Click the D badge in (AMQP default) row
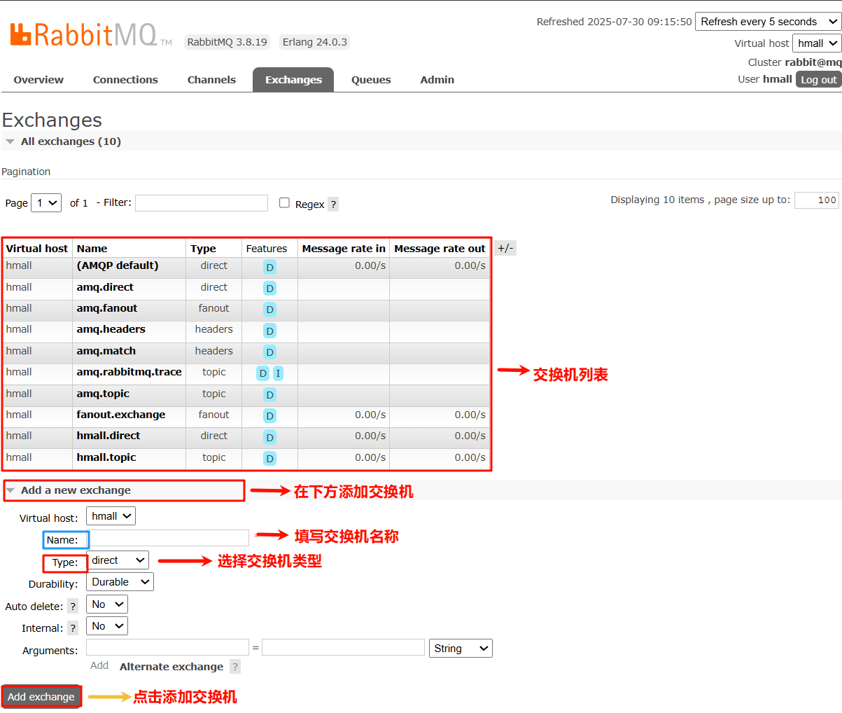 269,267
